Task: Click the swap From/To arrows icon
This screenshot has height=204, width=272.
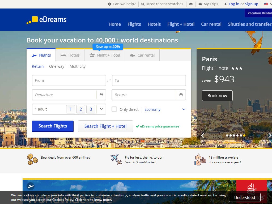Action: pyautogui.click(x=109, y=80)
